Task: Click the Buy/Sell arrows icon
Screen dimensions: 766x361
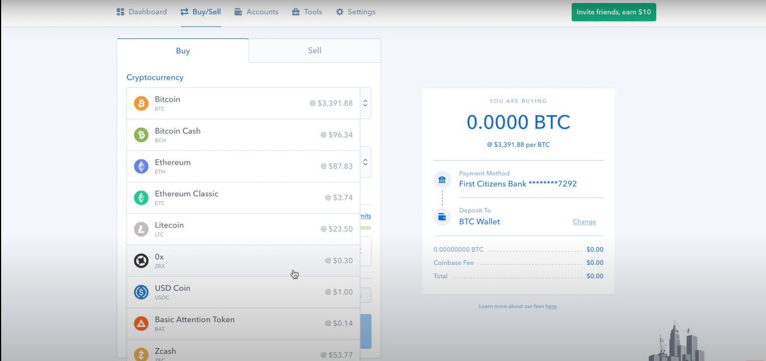Action: point(185,11)
